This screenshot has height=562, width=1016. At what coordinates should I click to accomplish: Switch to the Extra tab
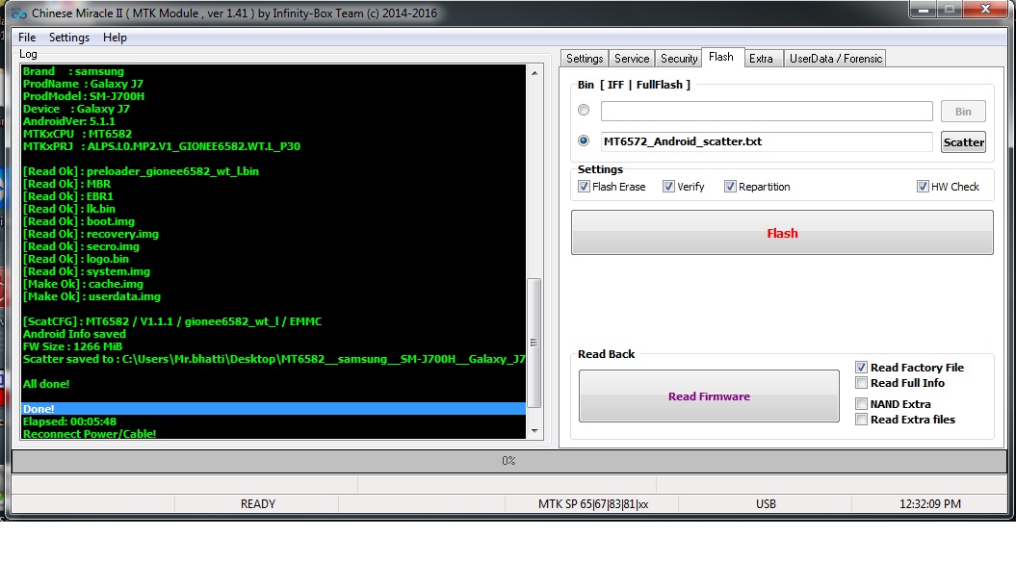[x=762, y=59]
